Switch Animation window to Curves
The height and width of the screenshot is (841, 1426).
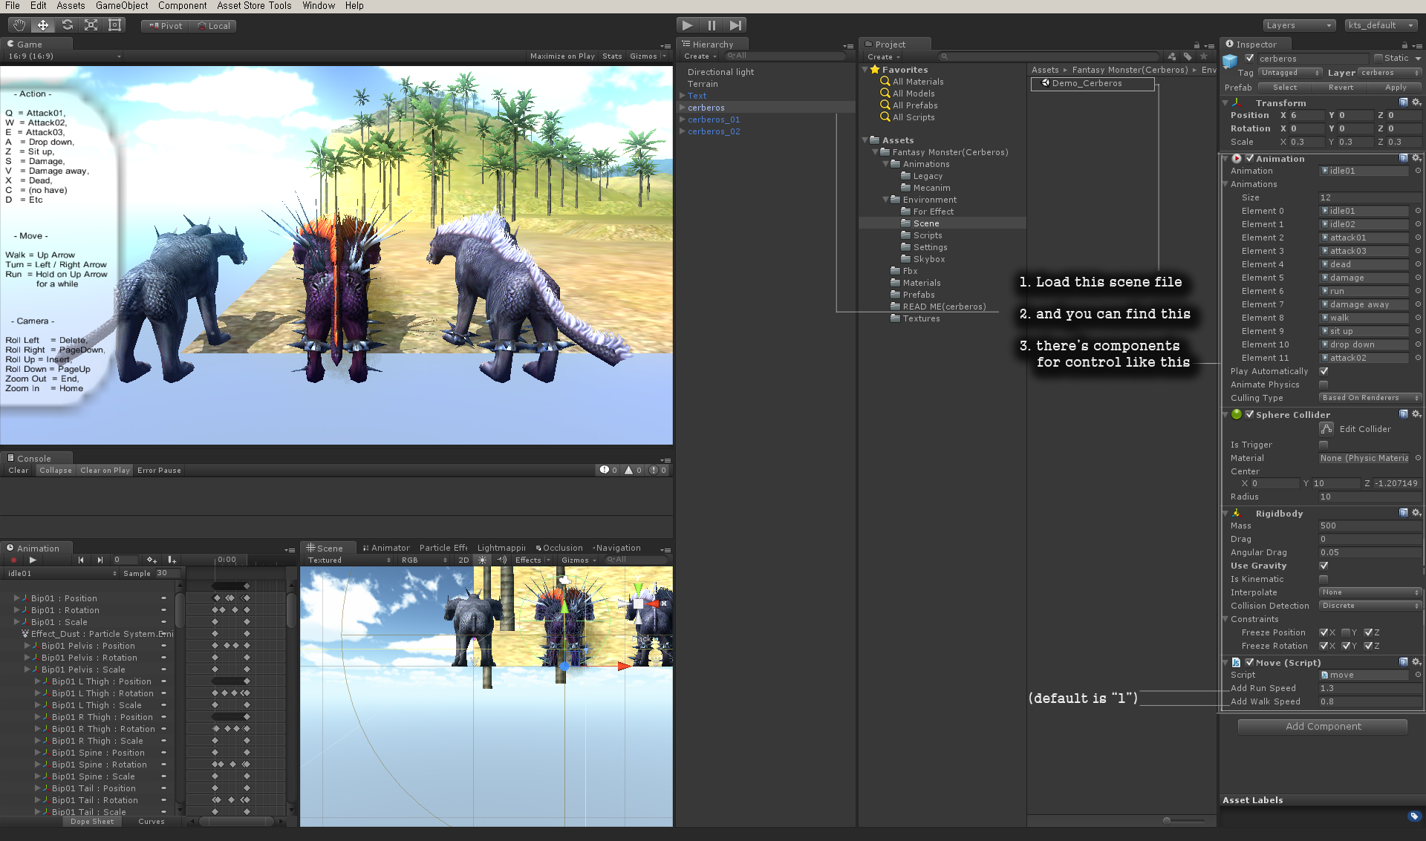point(152,822)
